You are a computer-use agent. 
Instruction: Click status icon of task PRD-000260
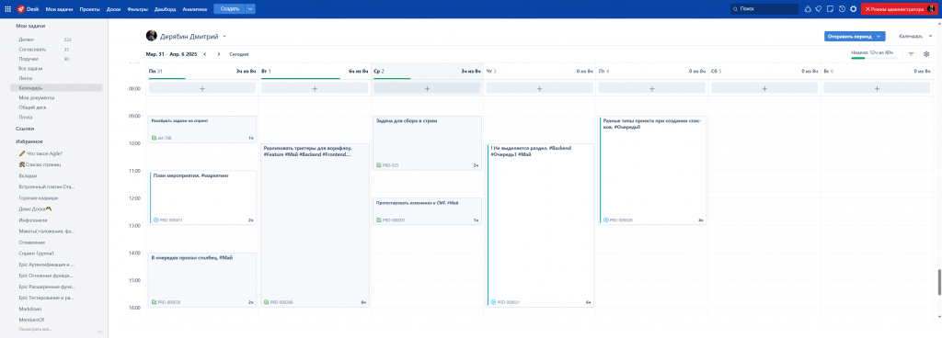point(267,302)
